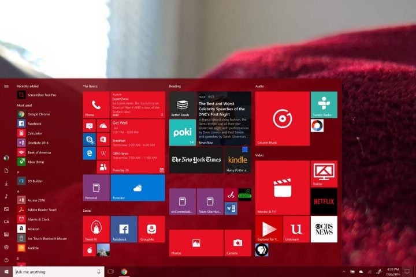
Task: Open the Skype small tile
Action: pyautogui.click(x=90, y=140)
